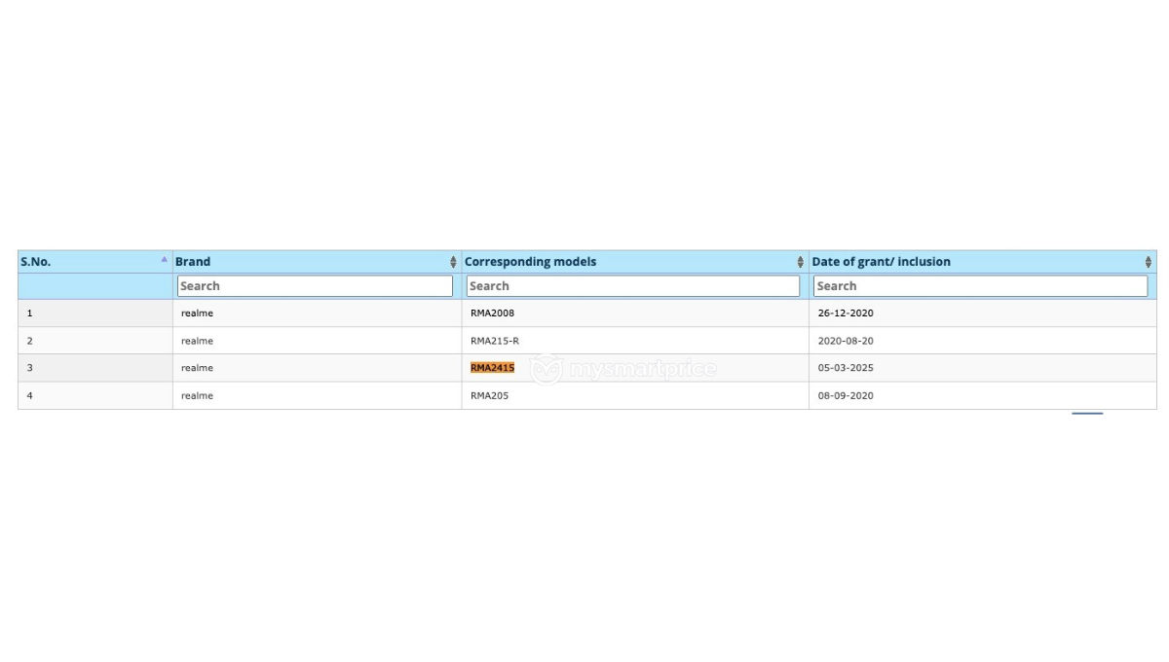Select serial number 1 cell
This screenshot has height=662, width=1169.
[x=95, y=313]
